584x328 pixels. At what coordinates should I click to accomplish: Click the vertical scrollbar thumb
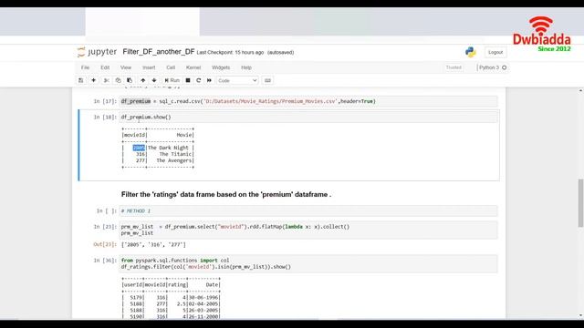tap(580, 202)
